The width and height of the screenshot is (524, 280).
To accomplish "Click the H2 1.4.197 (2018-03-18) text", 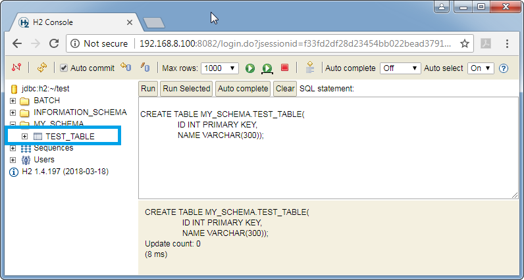I will point(65,172).
